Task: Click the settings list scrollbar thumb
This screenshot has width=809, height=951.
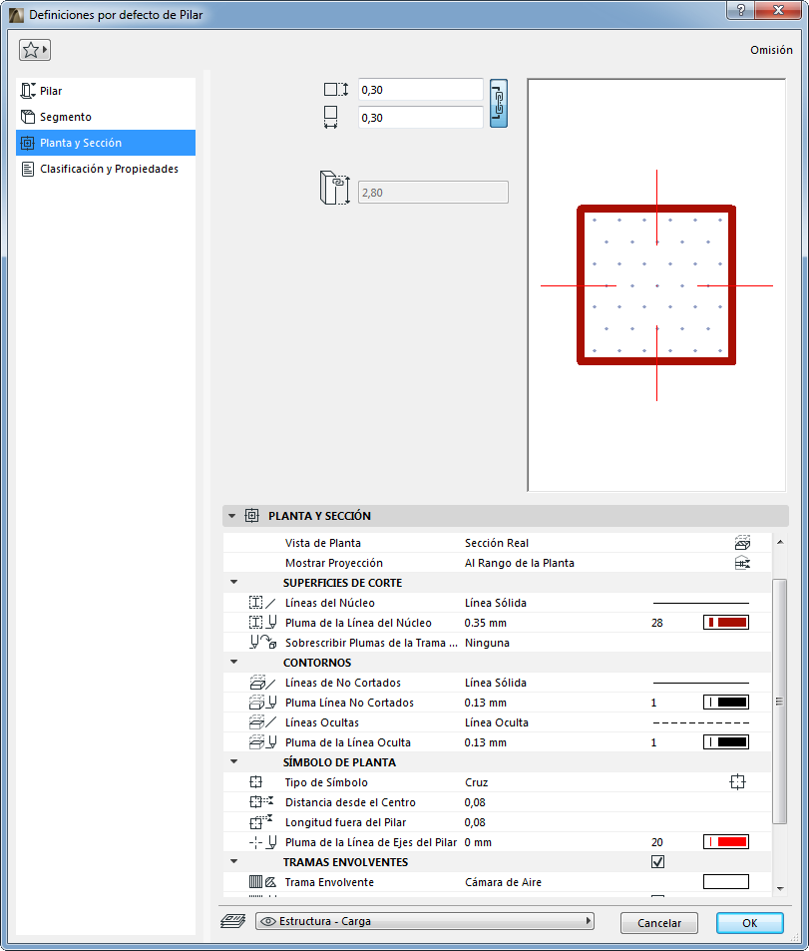Action: [780, 702]
